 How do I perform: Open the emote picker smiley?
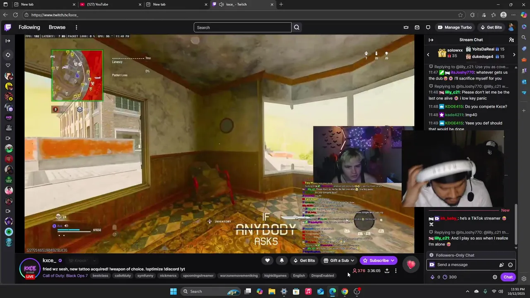coord(510,265)
